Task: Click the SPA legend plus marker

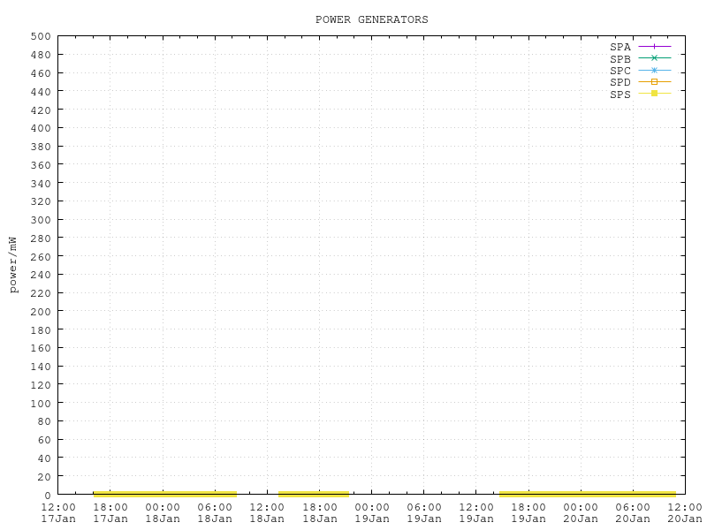Action: [x=654, y=46]
